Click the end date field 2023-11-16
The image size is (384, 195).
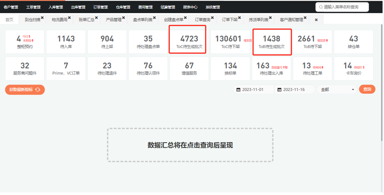[x=295, y=90]
